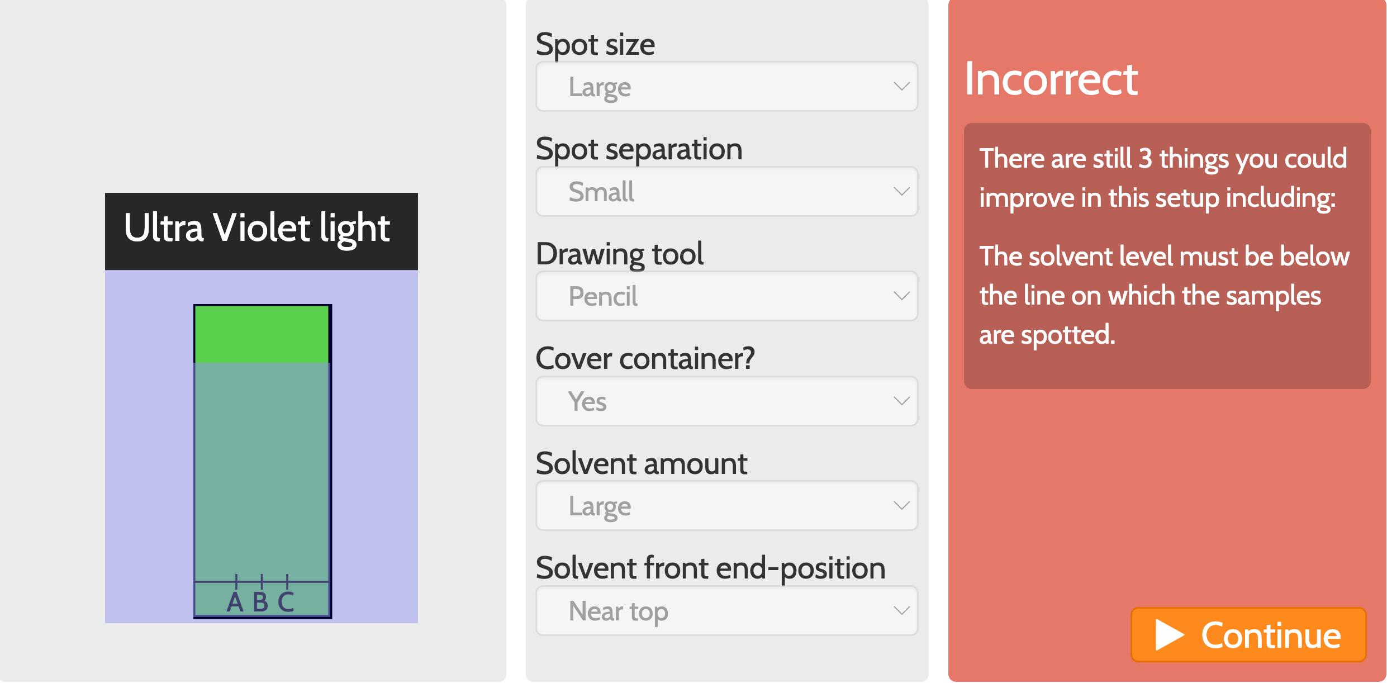Click the chevron in Solvent front end-position field
The image size is (1387, 683).
901,610
